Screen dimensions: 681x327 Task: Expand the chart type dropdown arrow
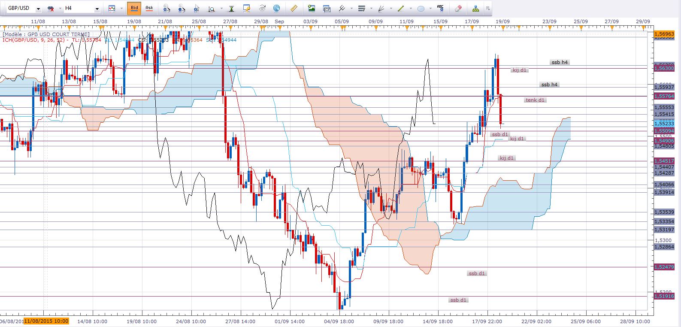click(x=121, y=9)
